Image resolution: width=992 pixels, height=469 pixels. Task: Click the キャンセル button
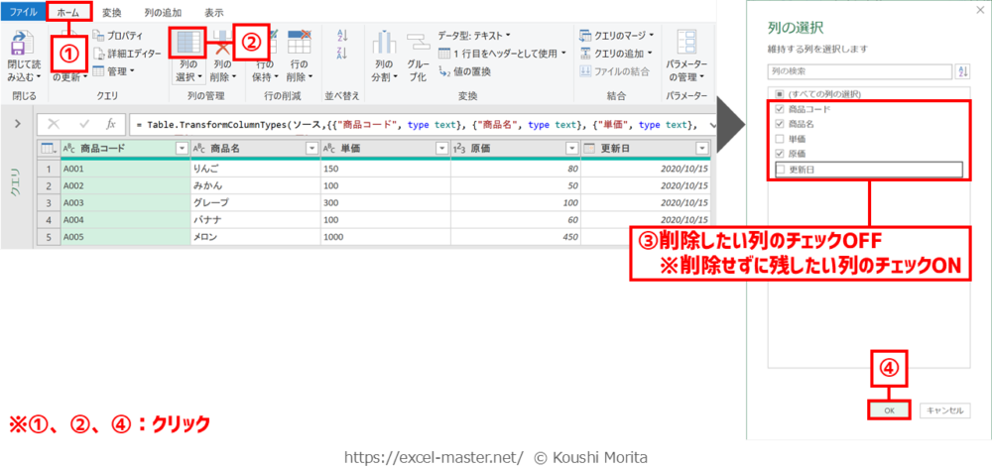[944, 410]
